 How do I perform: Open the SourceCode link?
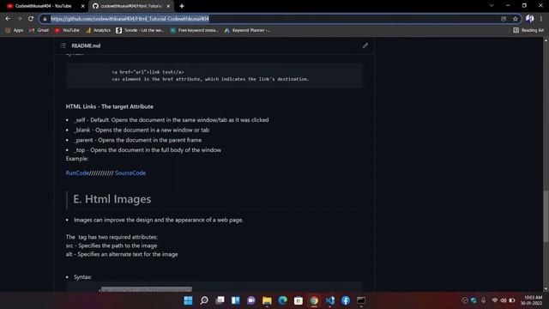coord(130,173)
